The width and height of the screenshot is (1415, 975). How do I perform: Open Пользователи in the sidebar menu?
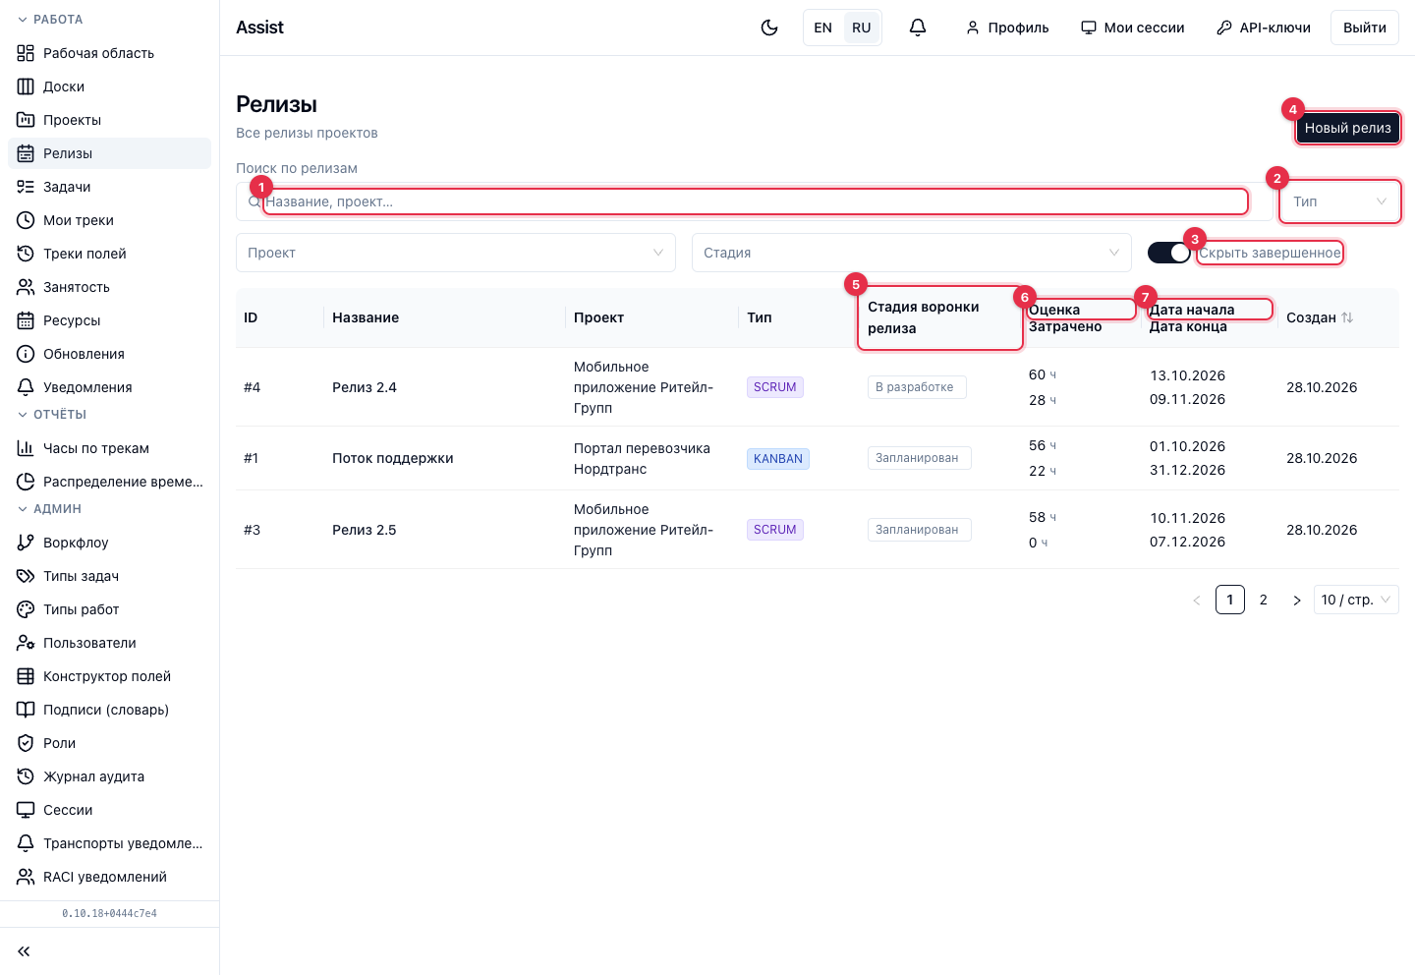pyautogui.click(x=109, y=643)
